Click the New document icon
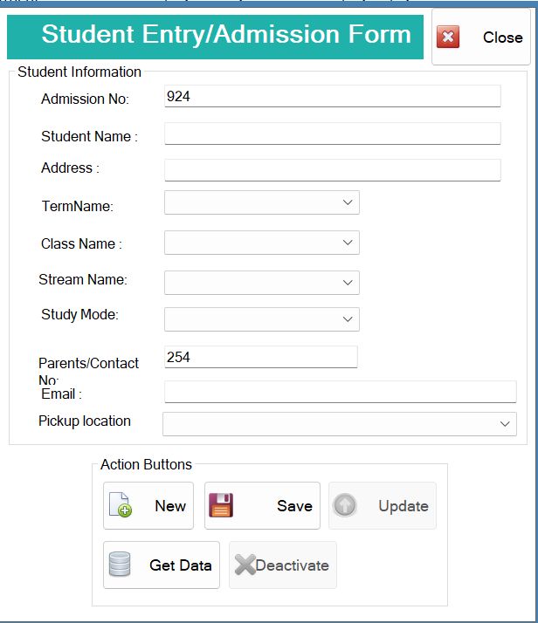The height and width of the screenshot is (623, 538). [121, 504]
